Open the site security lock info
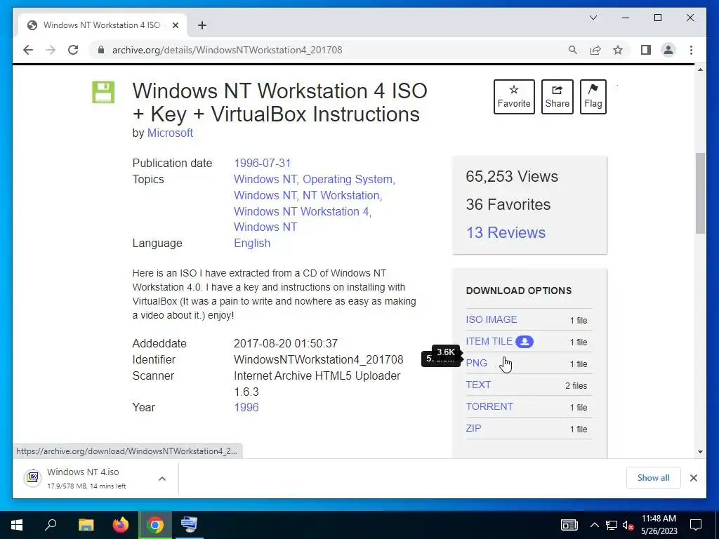Screen dimensions: 719x539 pos(101,50)
